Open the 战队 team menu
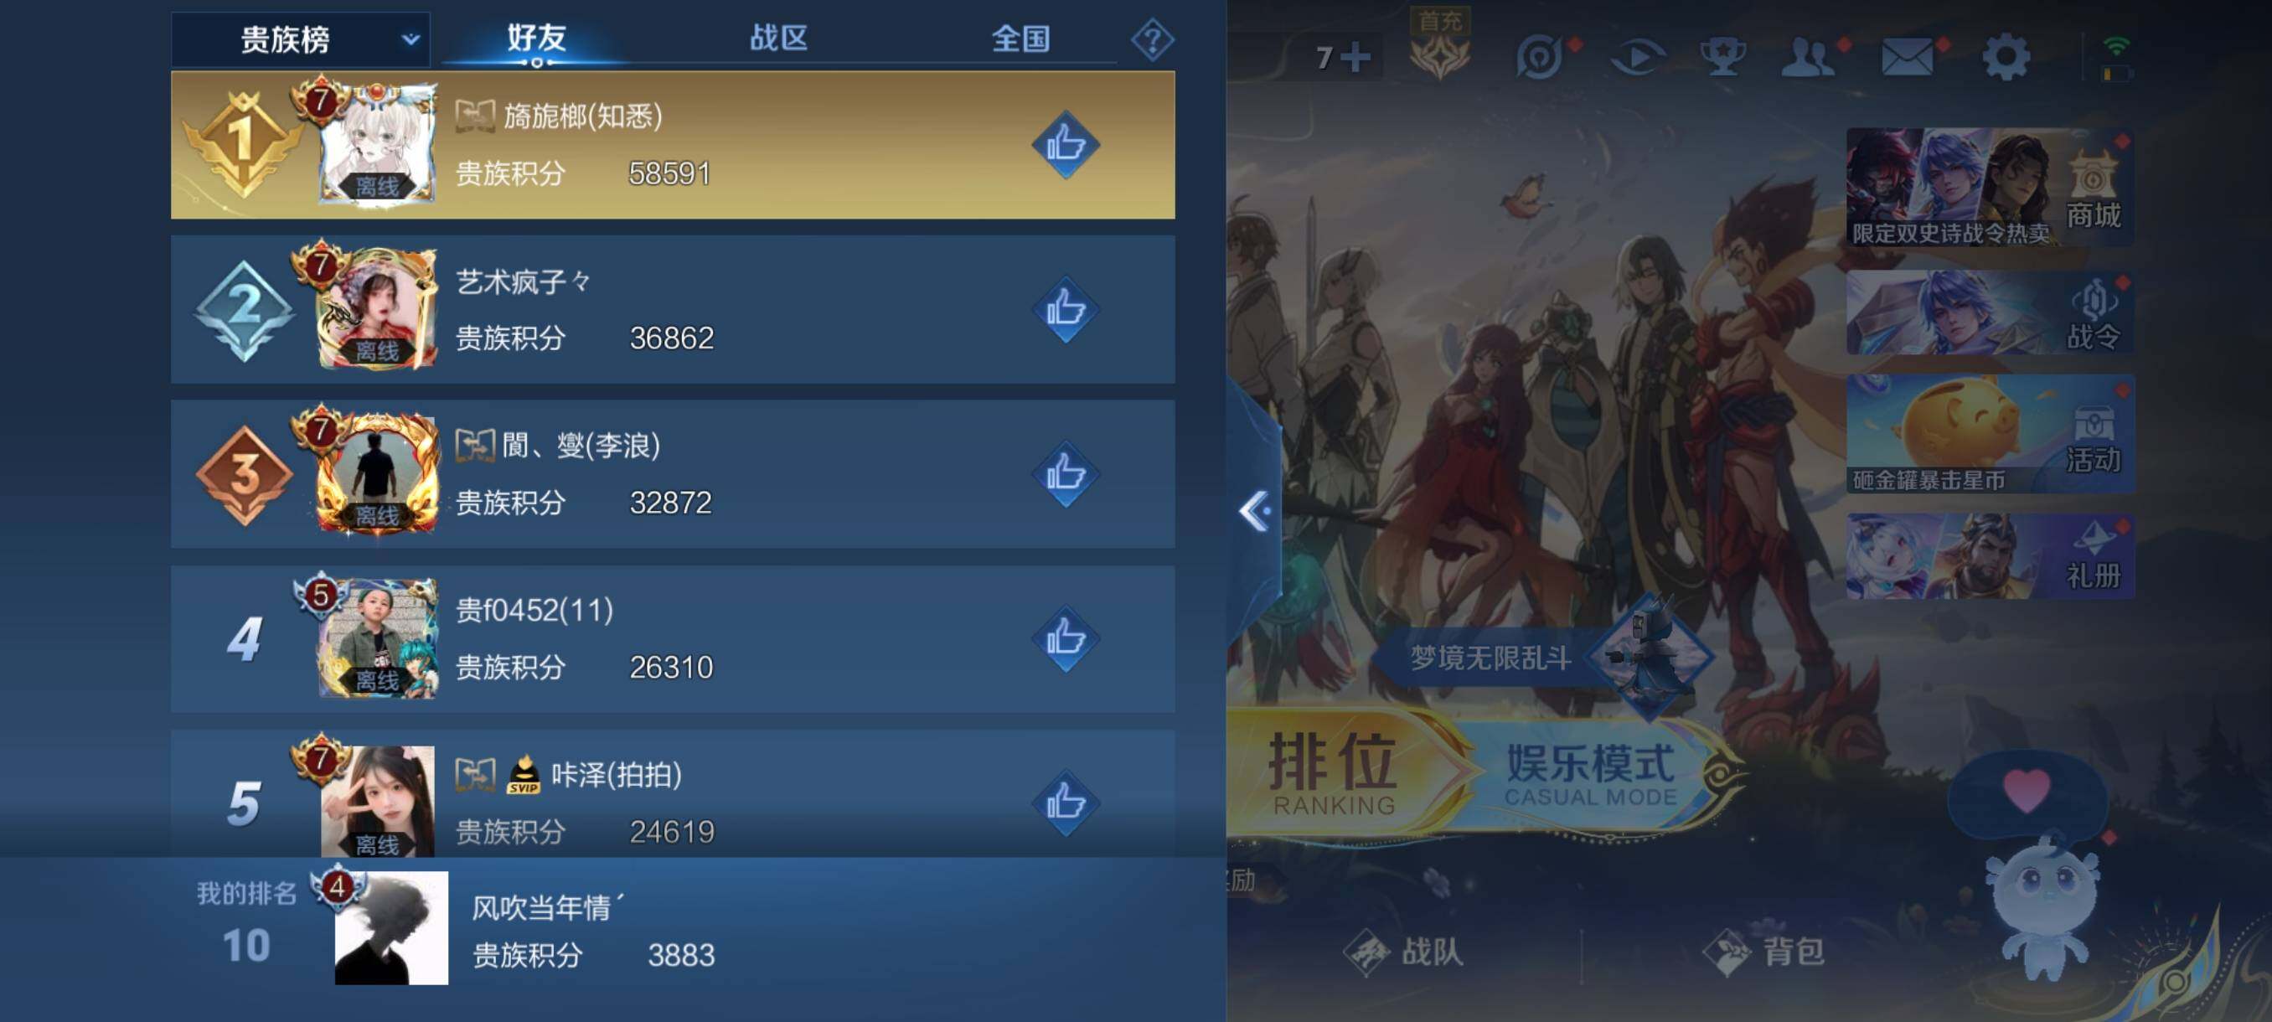The width and height of the screenshot is (2272, 1022). coord(1404,952)
